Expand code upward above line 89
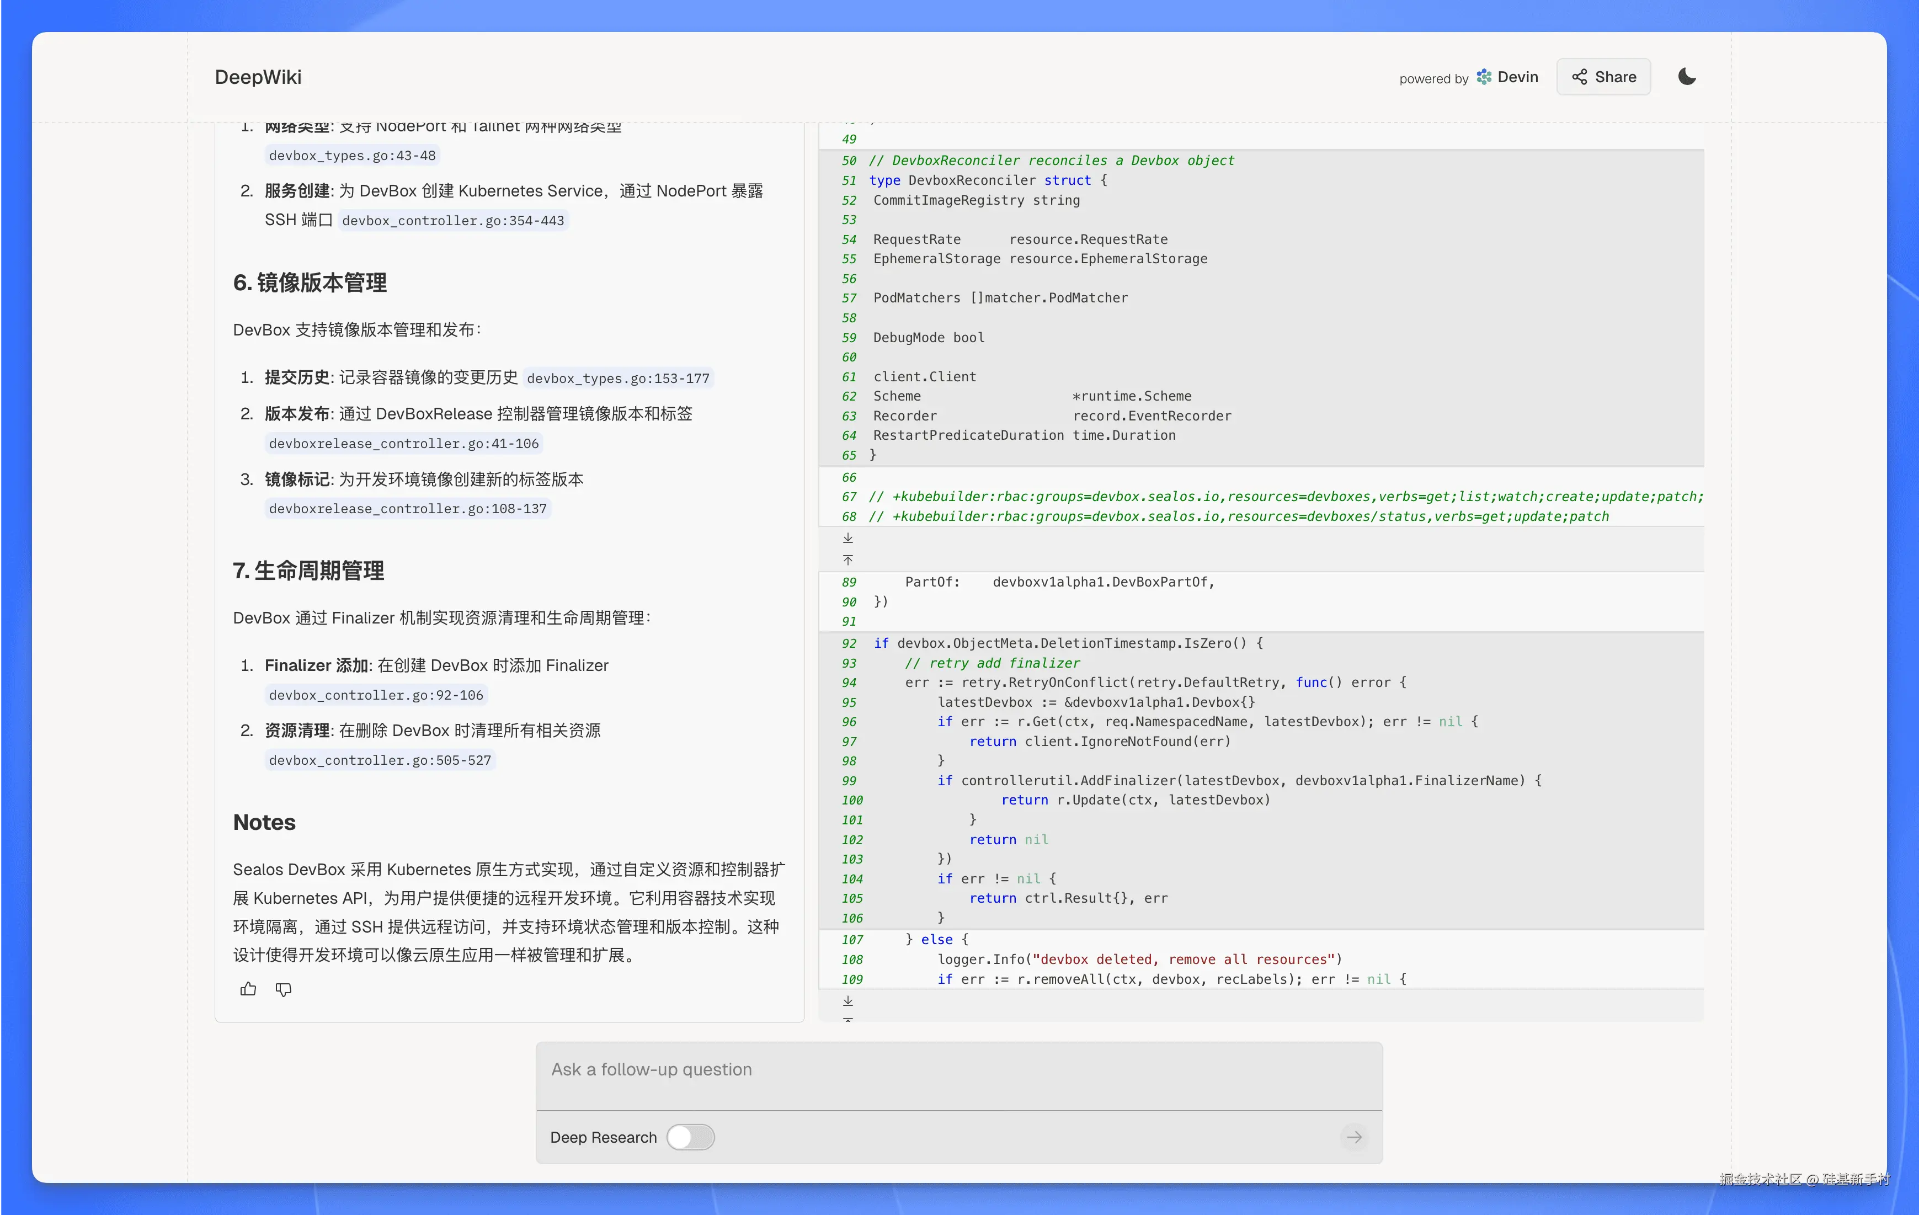 click(848, 560)
